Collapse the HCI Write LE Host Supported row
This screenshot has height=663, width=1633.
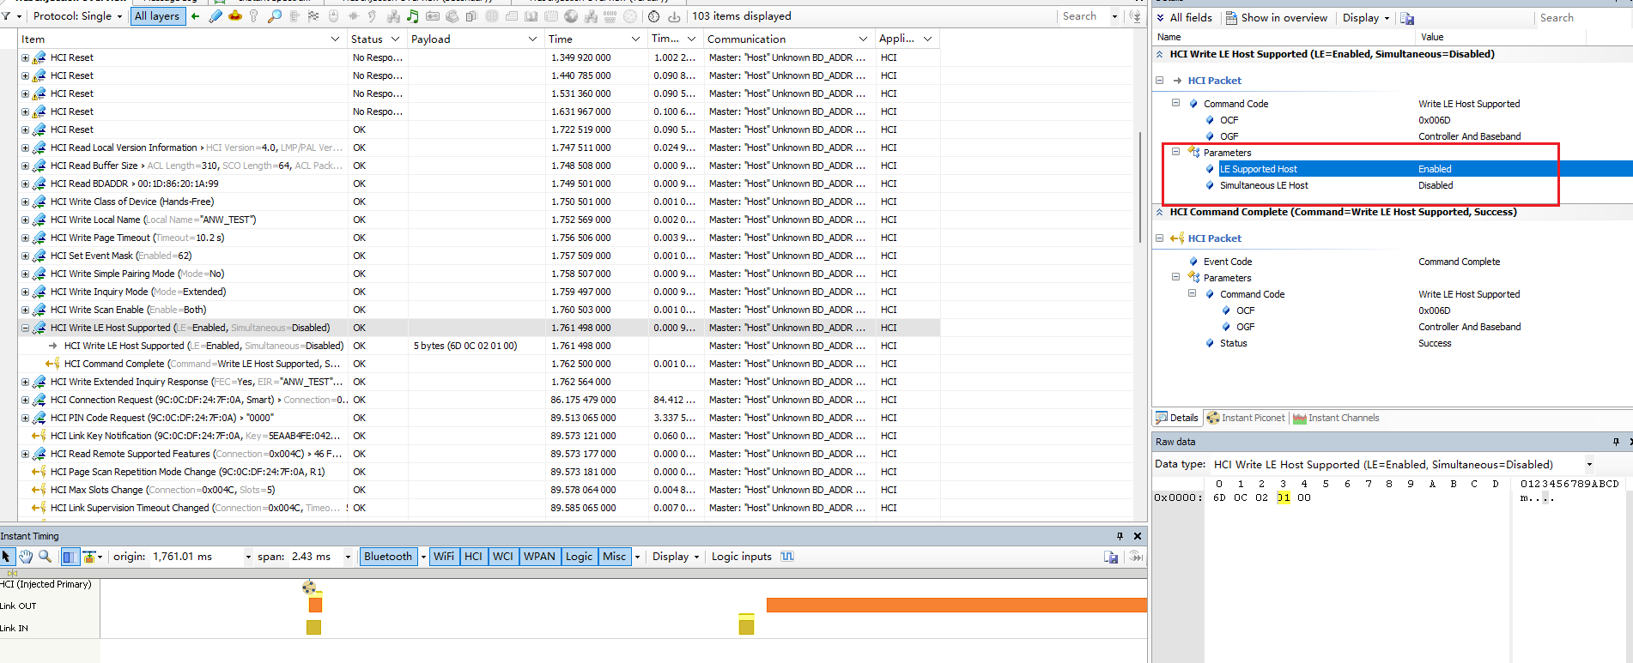coord(25,328)
